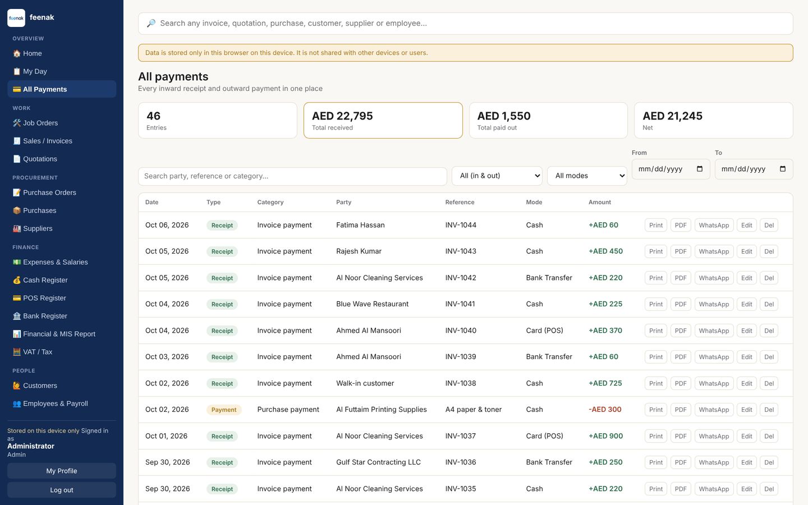Edit the INV-1037 payment
The width and height of the screenshot is (808, 505).
click(x=746, y=436)
